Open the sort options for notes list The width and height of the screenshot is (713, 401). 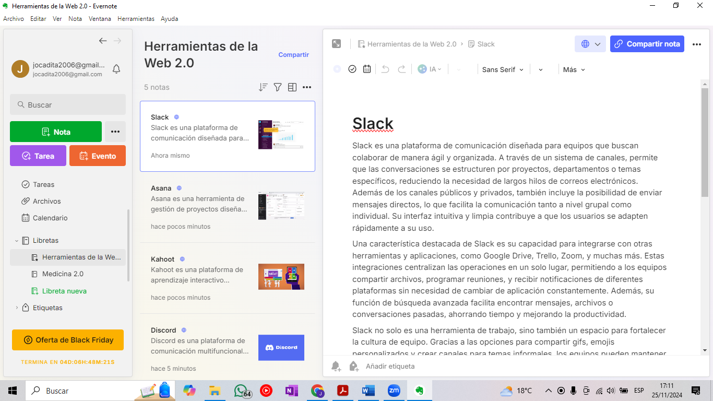tap(263, 87)
